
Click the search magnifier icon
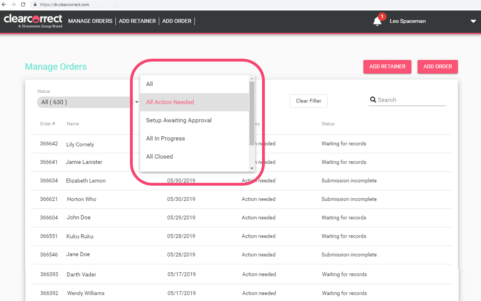point(373,100)
